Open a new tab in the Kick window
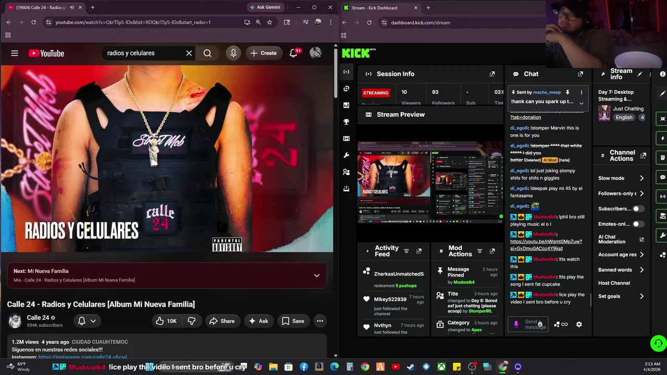Image resolution: width=667 pixels, height=375 pixels. pos(428,8)
